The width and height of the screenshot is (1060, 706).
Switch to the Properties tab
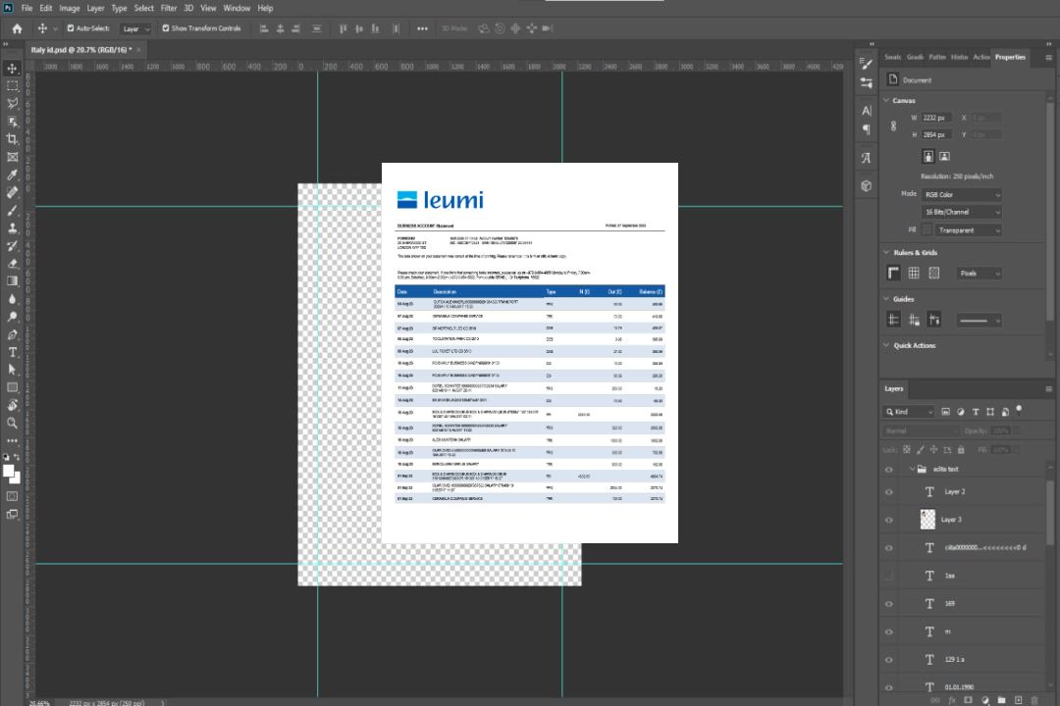(x=1010, y=58)
